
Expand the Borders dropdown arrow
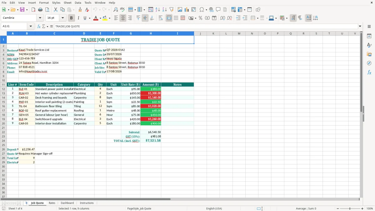[257, 18]
